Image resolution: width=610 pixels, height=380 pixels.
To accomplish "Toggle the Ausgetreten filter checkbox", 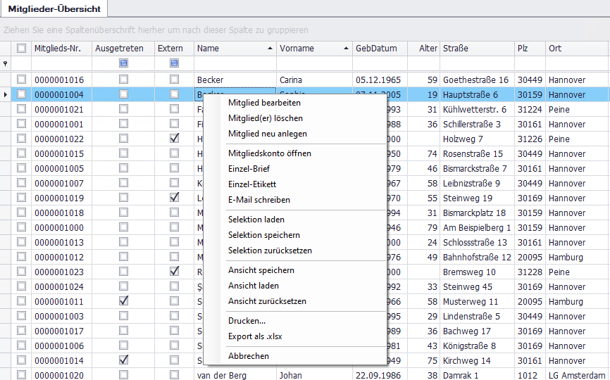I will coord(124,63).
